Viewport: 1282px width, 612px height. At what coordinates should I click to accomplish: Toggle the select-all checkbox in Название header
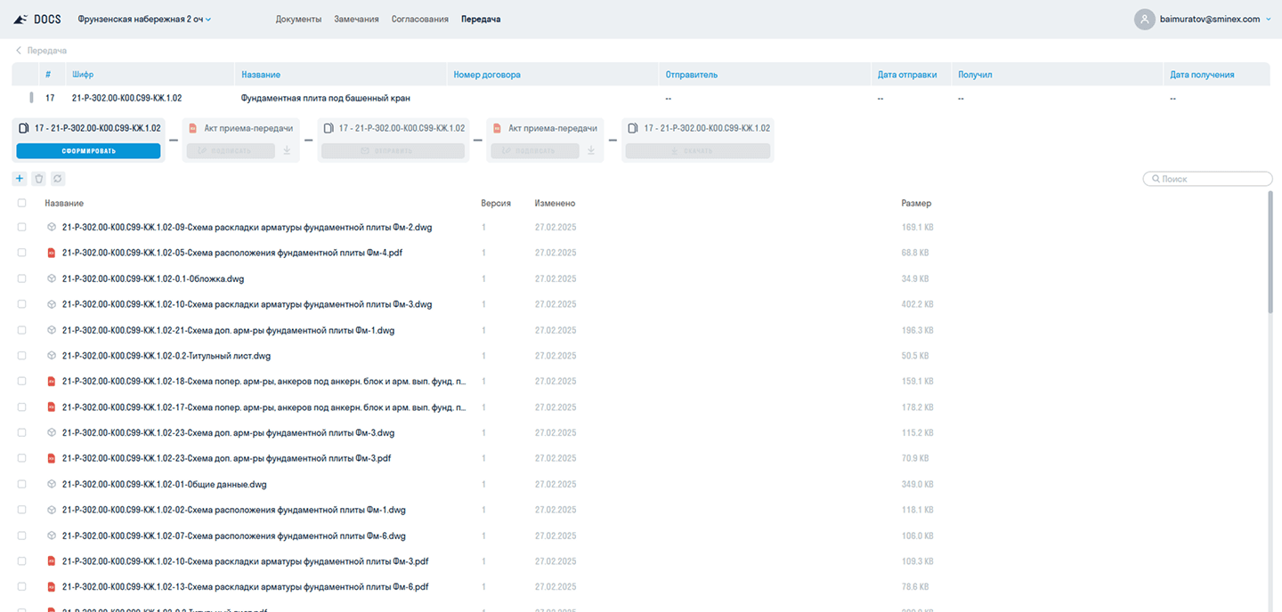21,203
